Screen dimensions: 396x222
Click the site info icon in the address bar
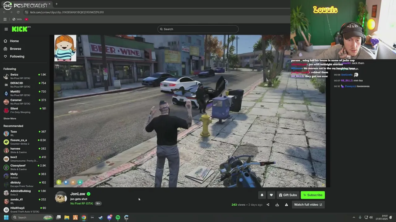pyautogui.click(x=27, y=12)
